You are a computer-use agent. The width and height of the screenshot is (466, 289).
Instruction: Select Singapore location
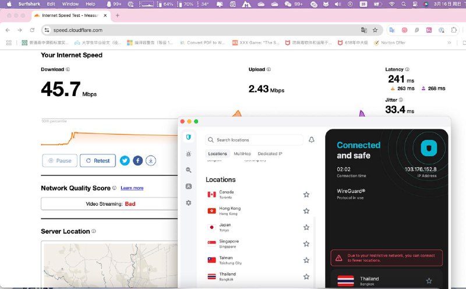coord(258,244)
